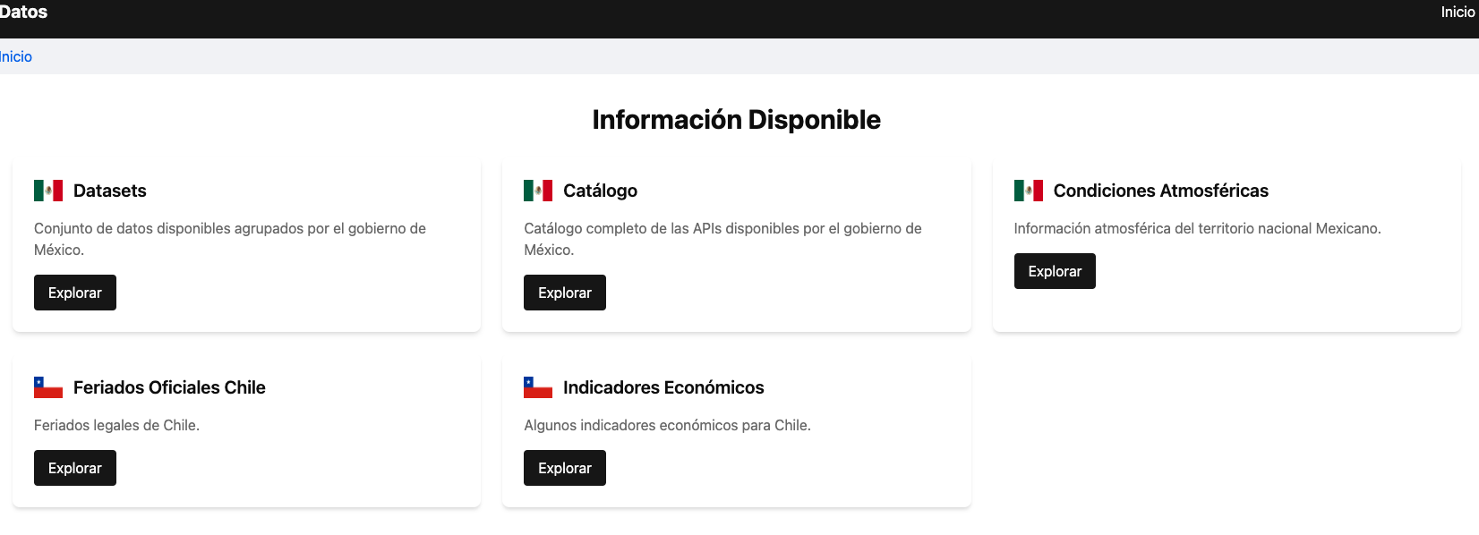1479x535 pixels.
Task: Select the Datasets card title
Action: [x=109, y=191]
